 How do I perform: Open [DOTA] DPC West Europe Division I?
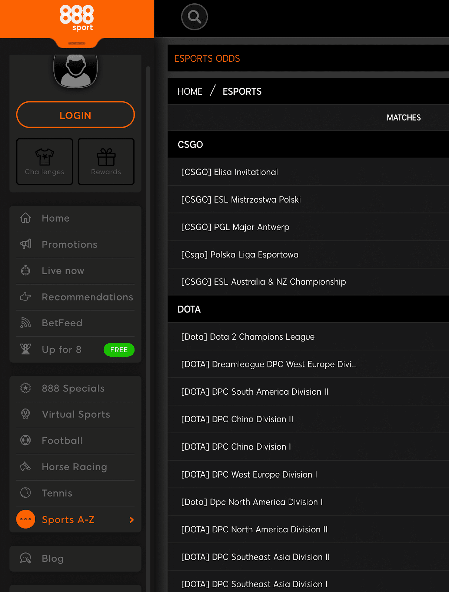(x=308, y=474)
